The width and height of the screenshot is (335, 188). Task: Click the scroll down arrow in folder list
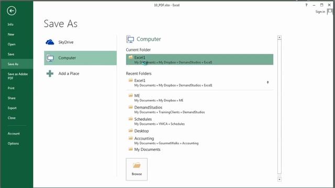pos(279,179)
